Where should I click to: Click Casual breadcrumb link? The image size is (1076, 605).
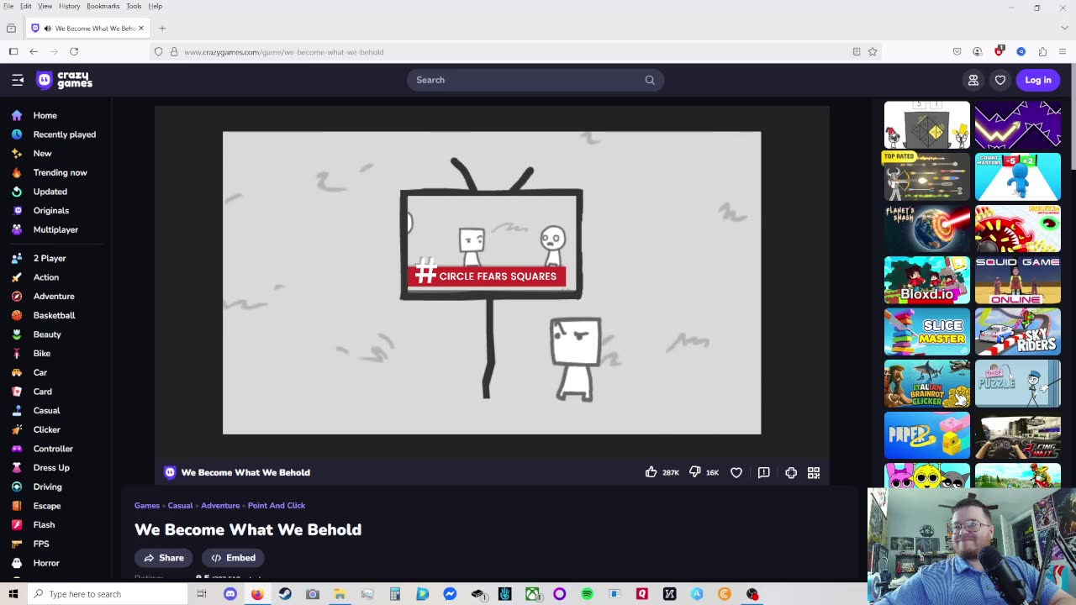click(x=180, y=505)
